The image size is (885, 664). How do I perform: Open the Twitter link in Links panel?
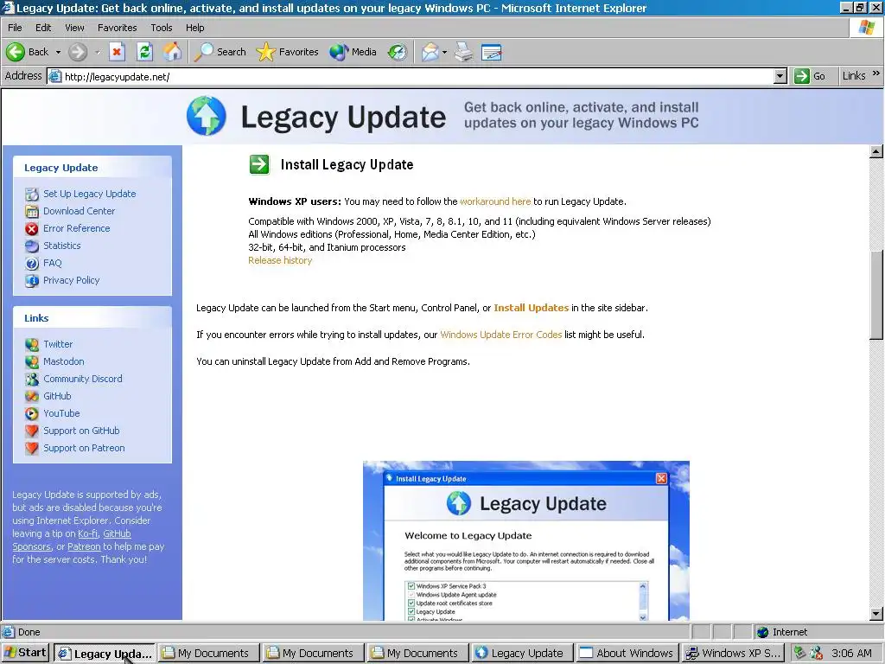point(58,344)
